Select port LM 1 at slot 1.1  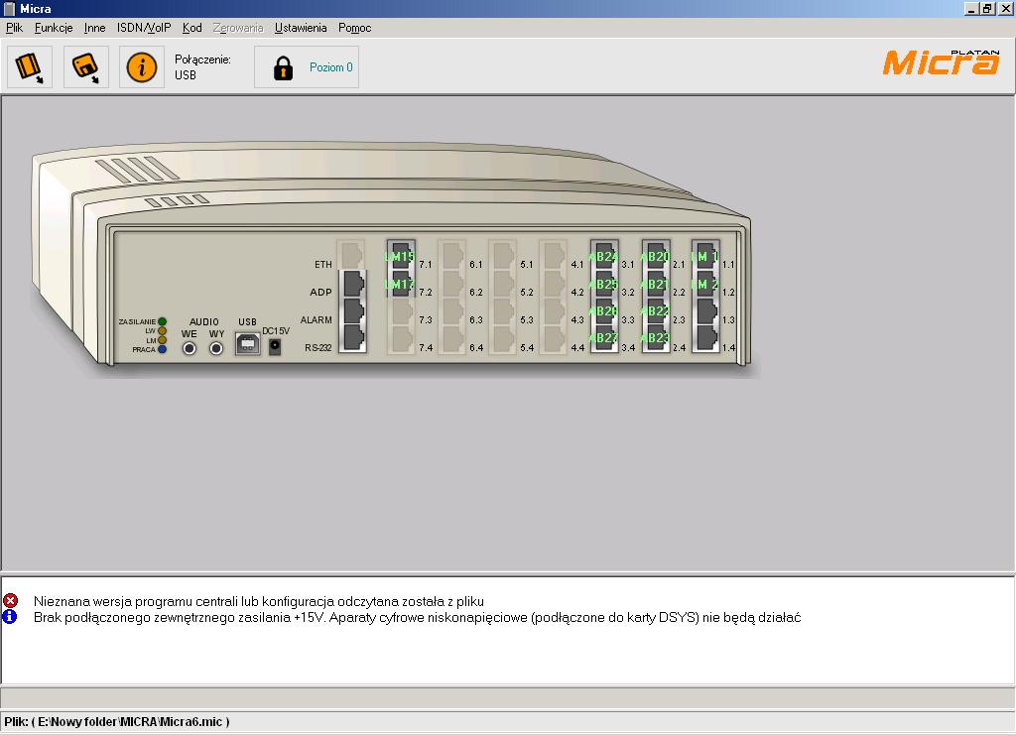(705, 255)
